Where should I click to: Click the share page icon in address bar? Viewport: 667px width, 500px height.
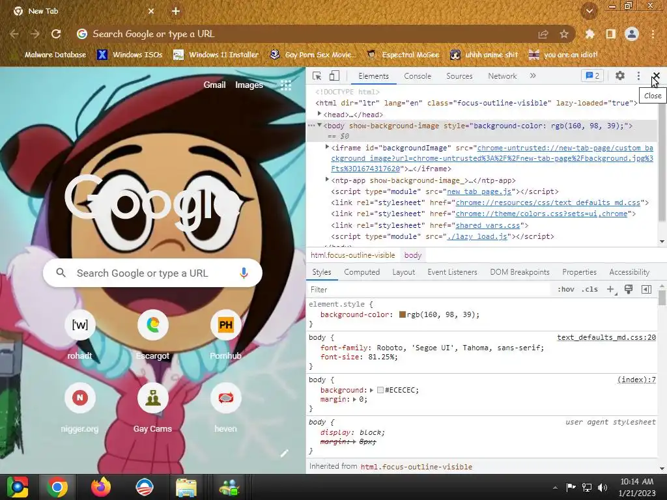(543, 35)
